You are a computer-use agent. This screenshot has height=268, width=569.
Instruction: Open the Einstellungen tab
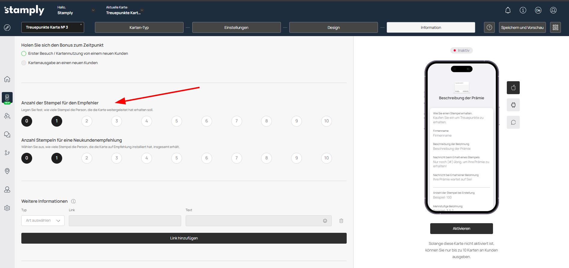pyautogui.click(x=236, y=27)
